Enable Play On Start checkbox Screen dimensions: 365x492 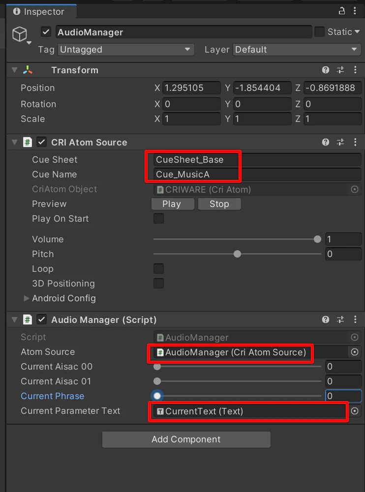click(x=158, y=218)
